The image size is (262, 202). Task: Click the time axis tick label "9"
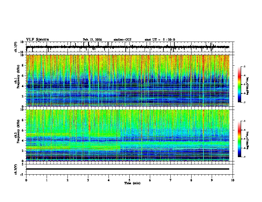(x=212, y=180)
